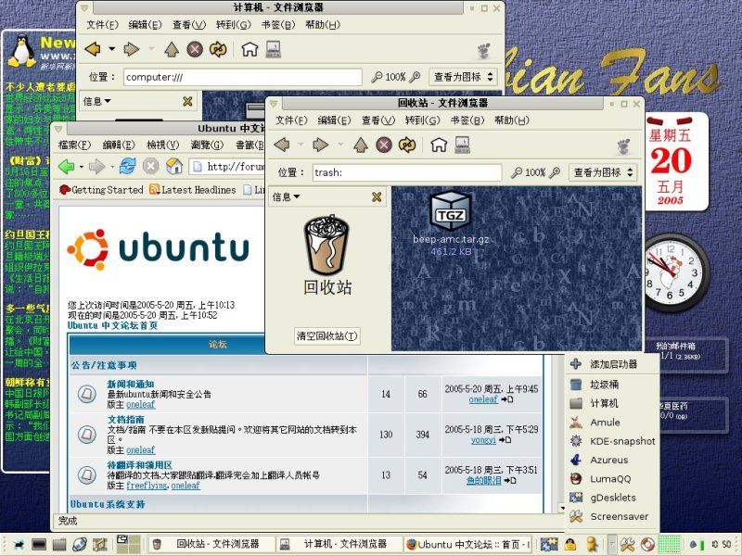Go to Firefox home page icon

point(174,166)
